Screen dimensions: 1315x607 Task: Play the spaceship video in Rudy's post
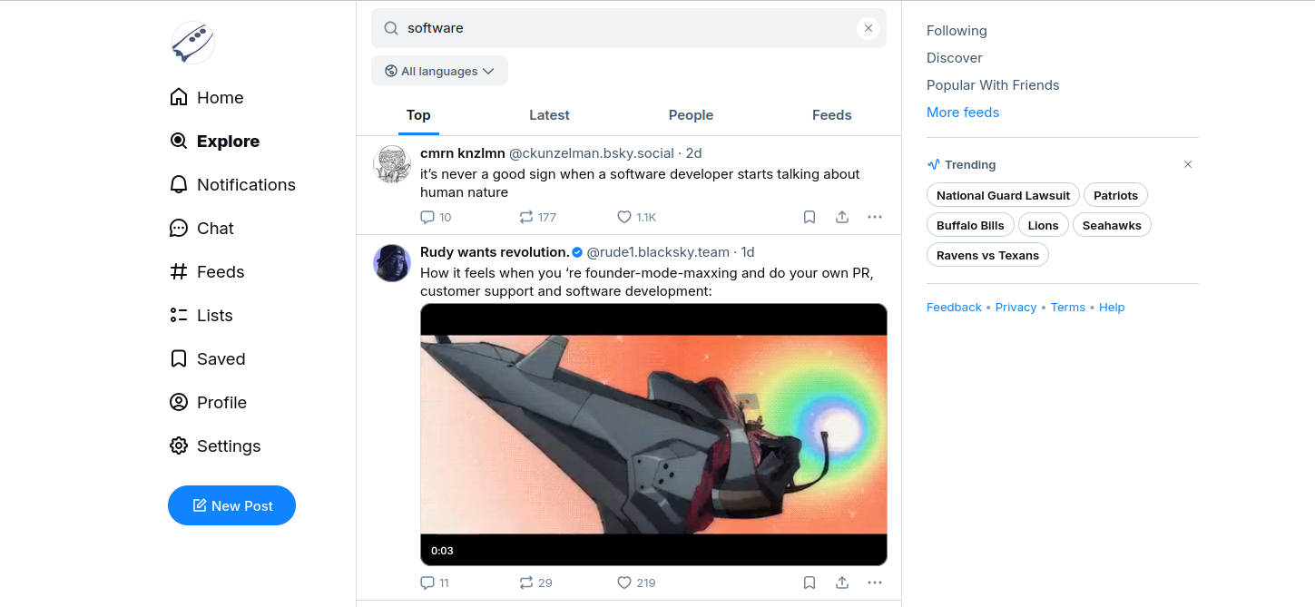click(653, 434)
